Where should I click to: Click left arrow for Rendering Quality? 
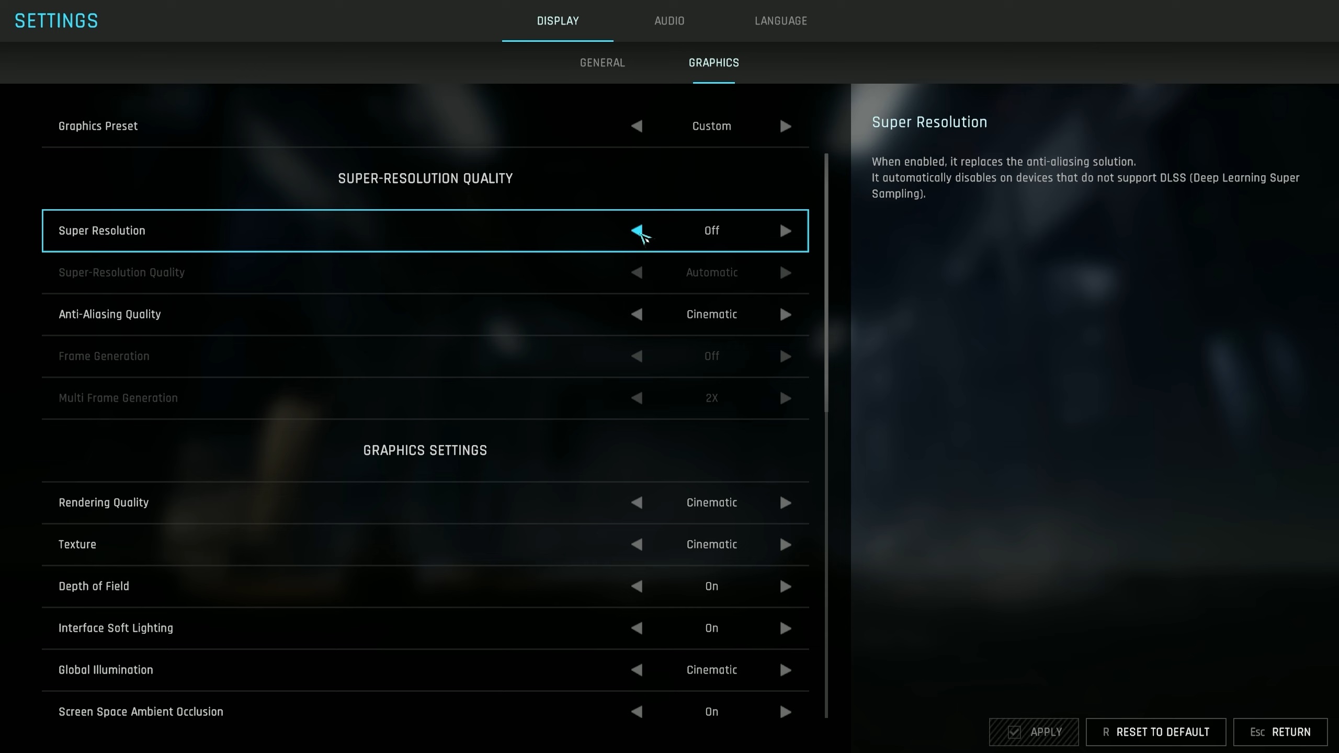coord(637,503)
